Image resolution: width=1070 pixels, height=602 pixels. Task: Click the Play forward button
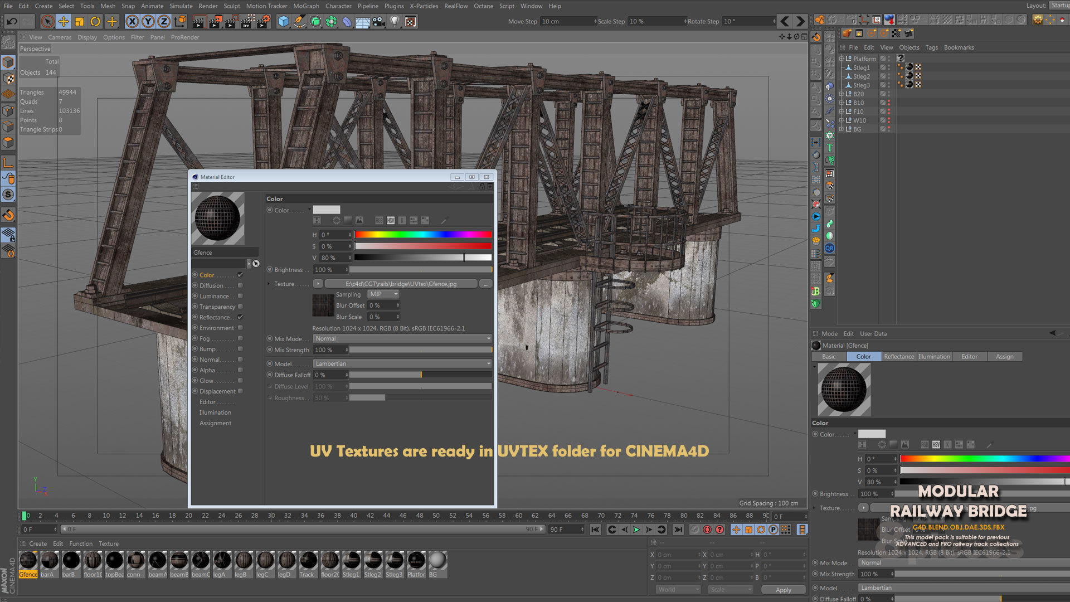click(636, 530)
